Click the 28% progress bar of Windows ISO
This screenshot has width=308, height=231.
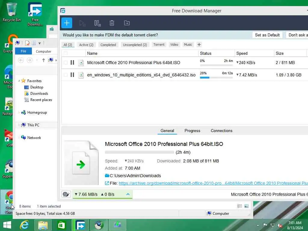216,78
